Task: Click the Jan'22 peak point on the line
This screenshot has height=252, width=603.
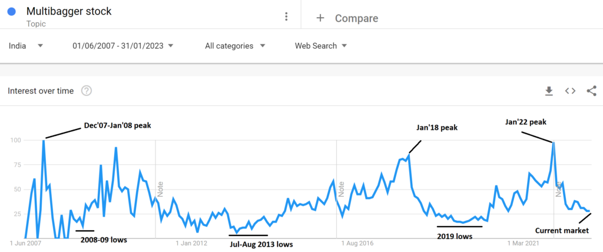Action: coord(554,142)
